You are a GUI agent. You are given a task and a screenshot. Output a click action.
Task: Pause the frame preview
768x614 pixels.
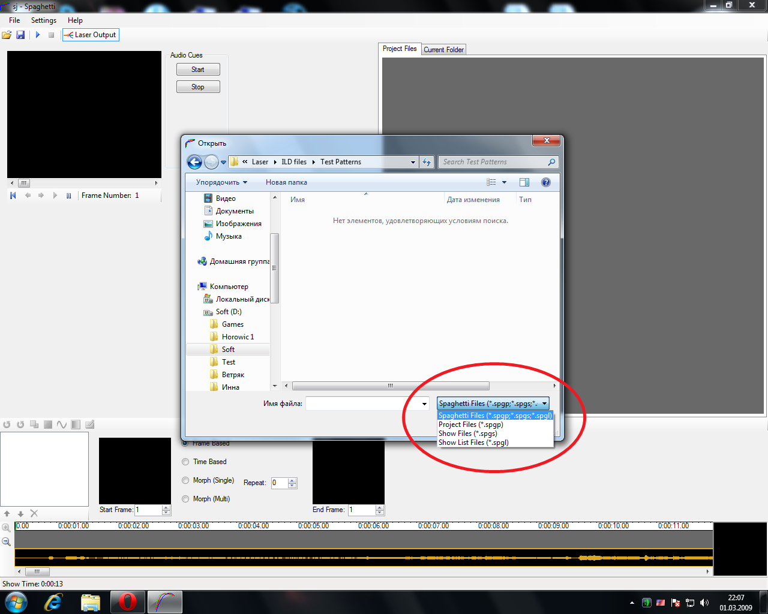tap(68, 195)
